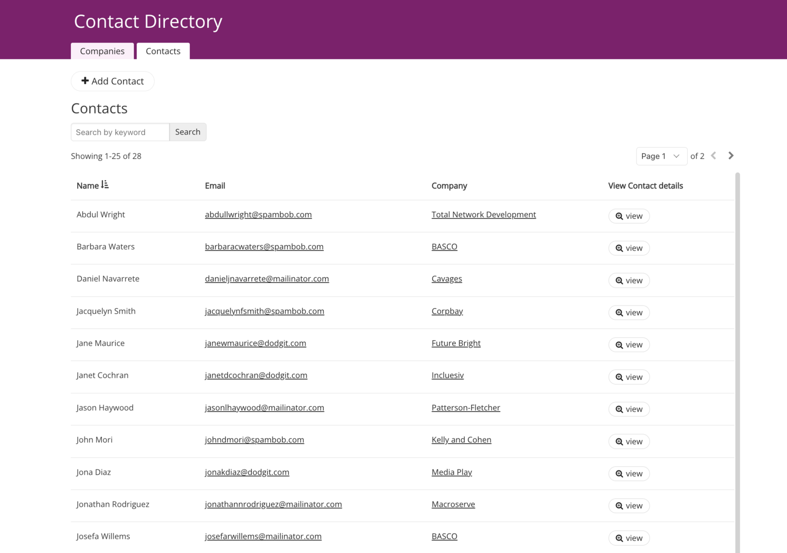Open the Patterson-Fletcher company link

pyautogui.click(x=465, y=408)
